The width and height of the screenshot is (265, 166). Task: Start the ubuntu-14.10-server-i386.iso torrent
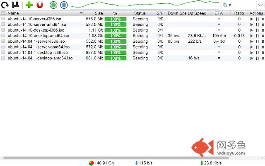point(252,19)
